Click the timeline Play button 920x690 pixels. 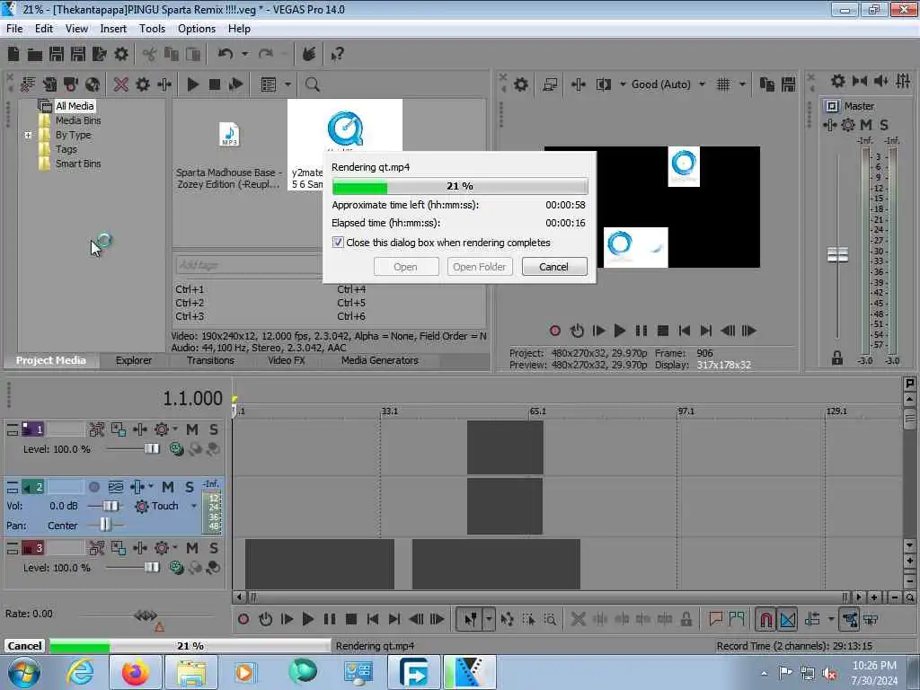(307, 619)
